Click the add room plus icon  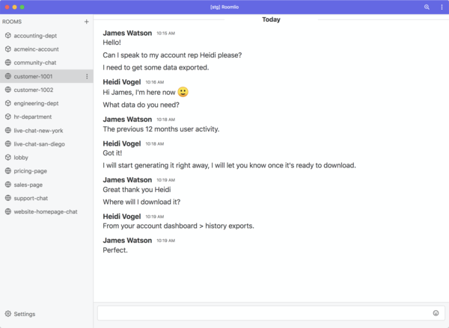pos(87,22)
